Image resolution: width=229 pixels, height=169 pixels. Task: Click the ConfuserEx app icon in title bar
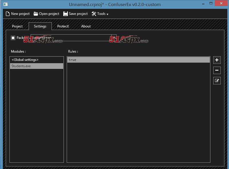(x=5, y=4)
